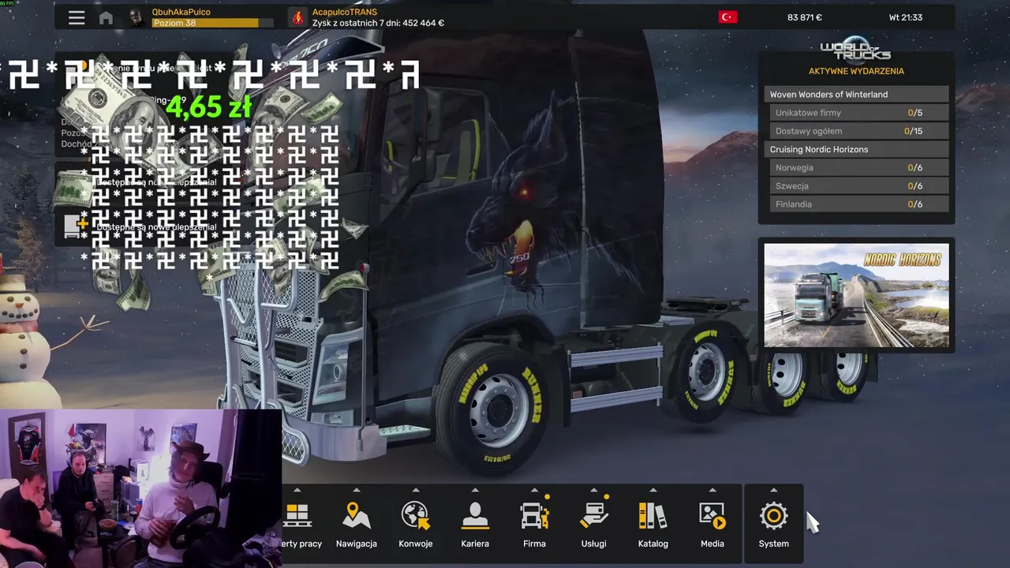Open Oferty pracy job offers icon
Screen dimensions: 1010x568
(x=297, y=517)
